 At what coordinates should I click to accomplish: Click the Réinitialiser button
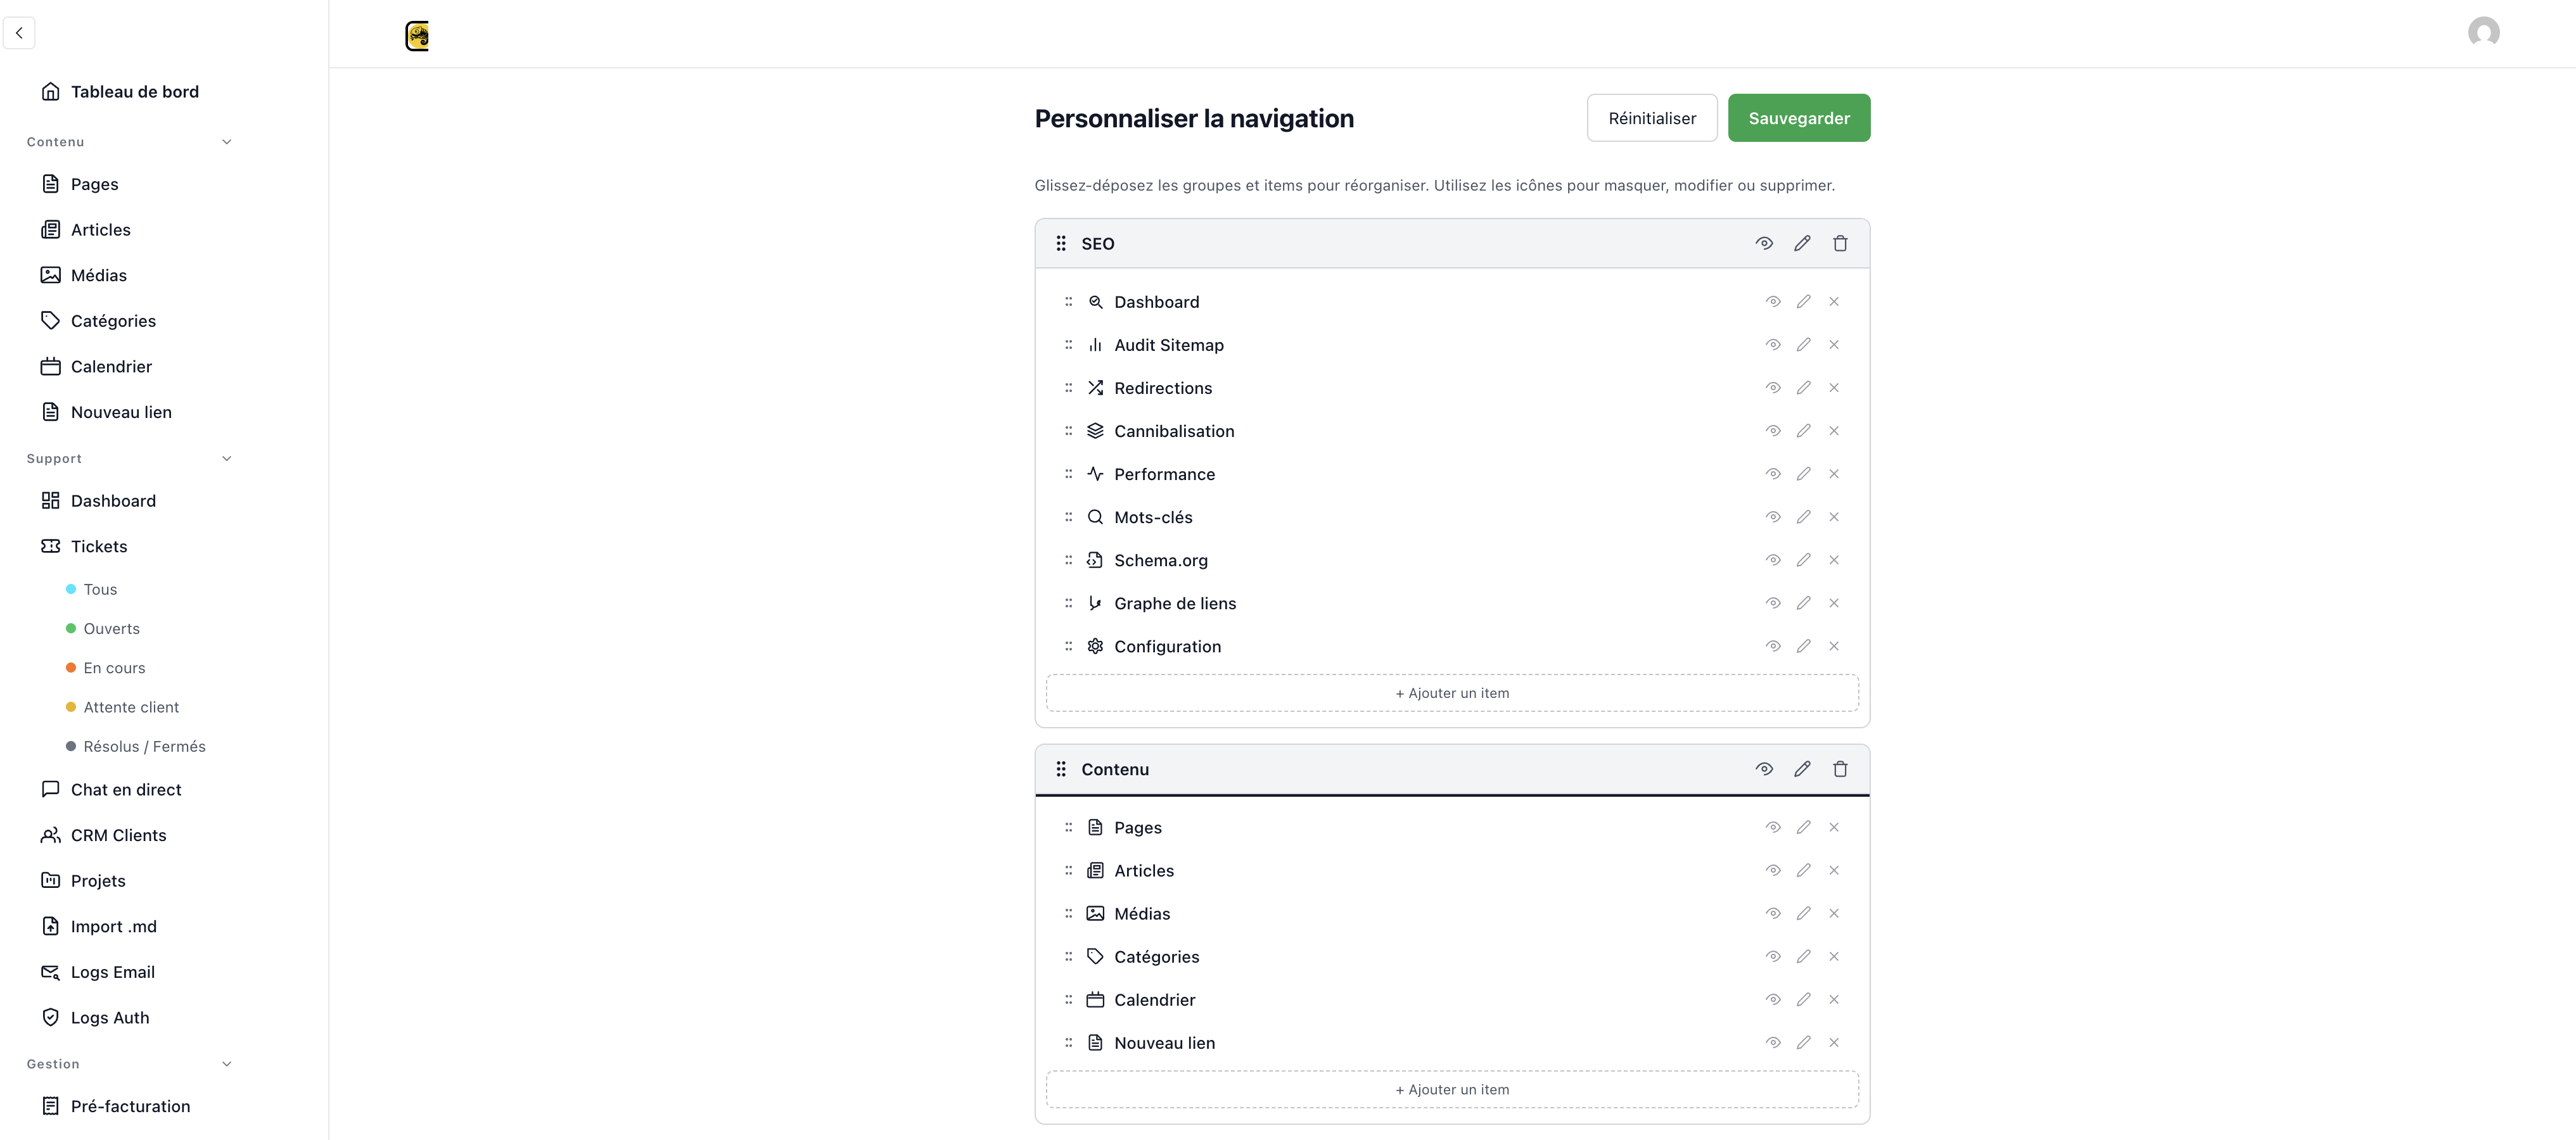[x=1652, y=117]
